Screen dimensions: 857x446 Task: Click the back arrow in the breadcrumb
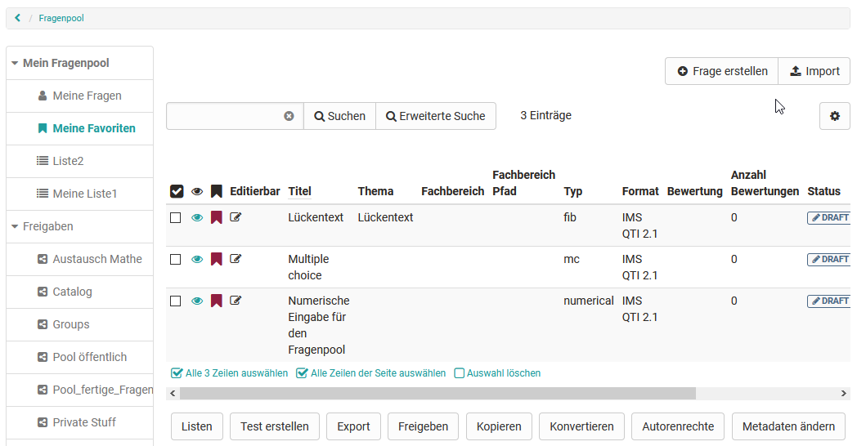[17, 18]
